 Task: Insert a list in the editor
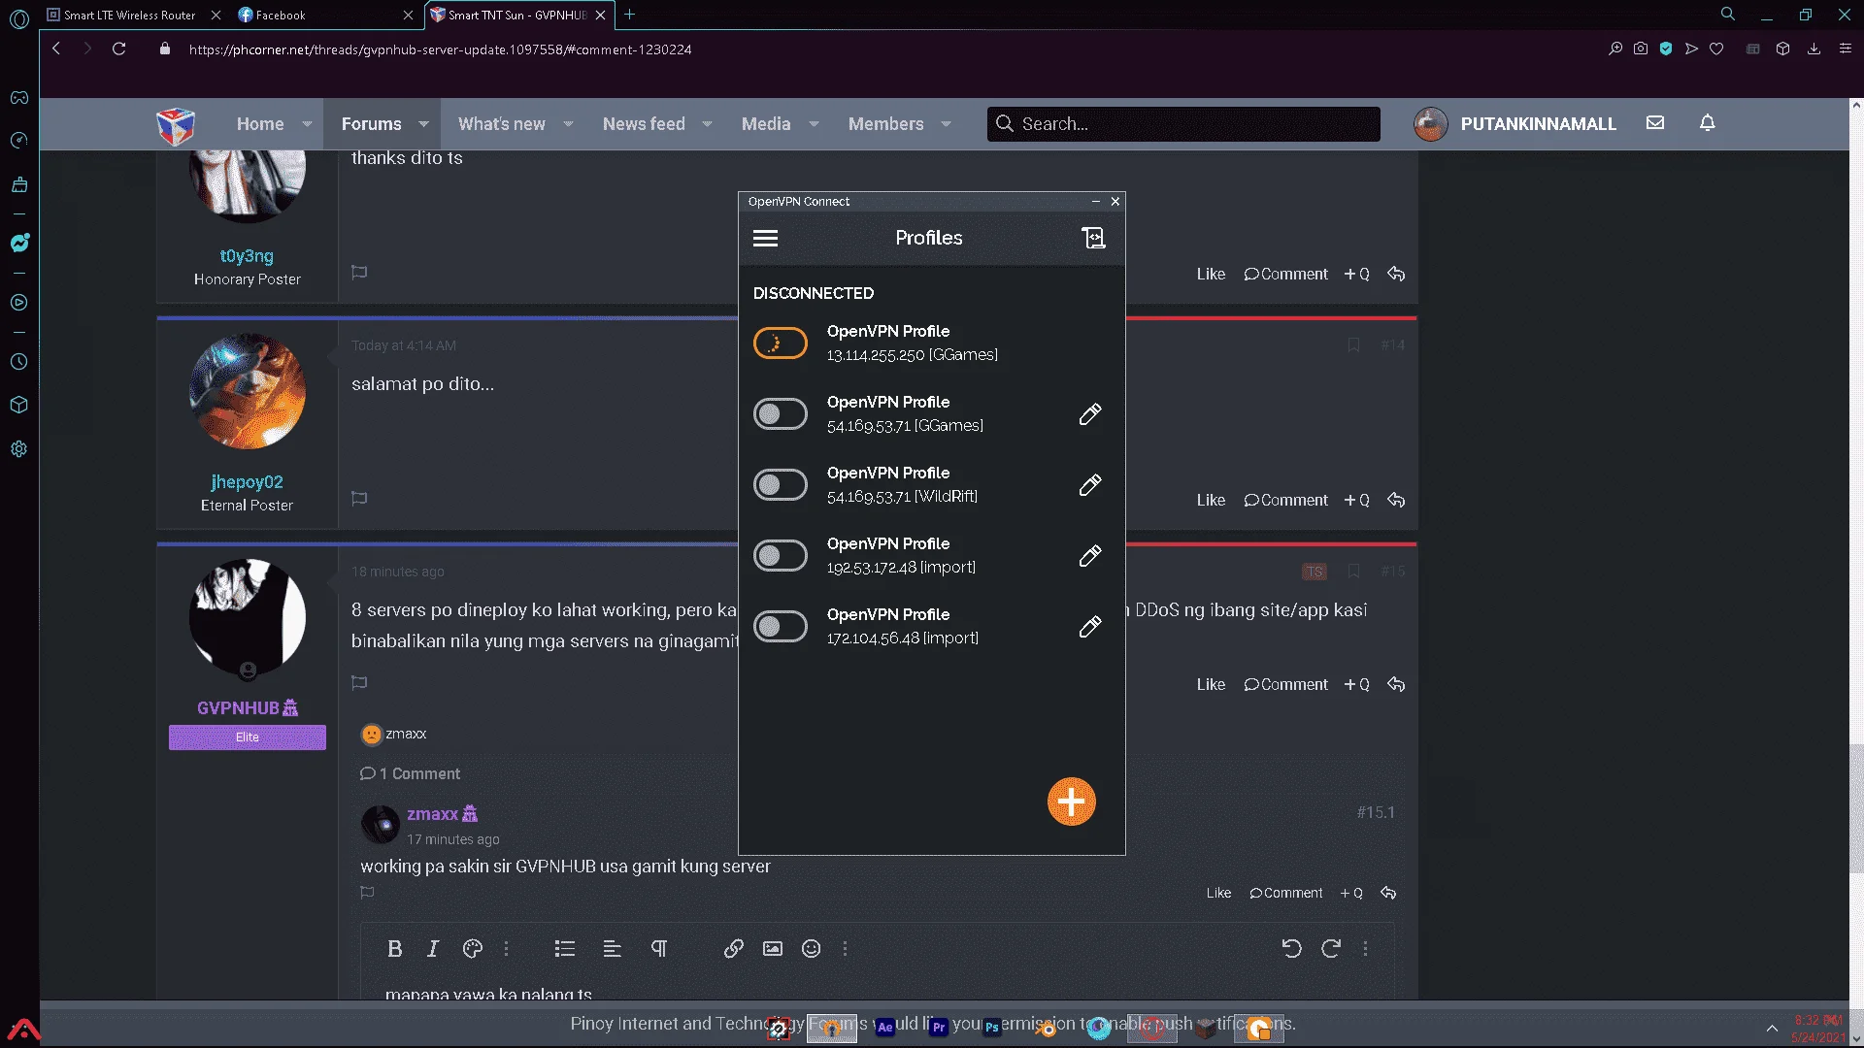coord(565,949)
